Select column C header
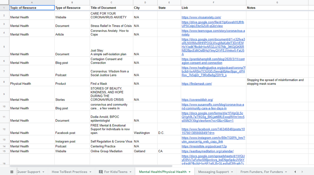This screenshot has height=175, width=314. coord(111,2)
